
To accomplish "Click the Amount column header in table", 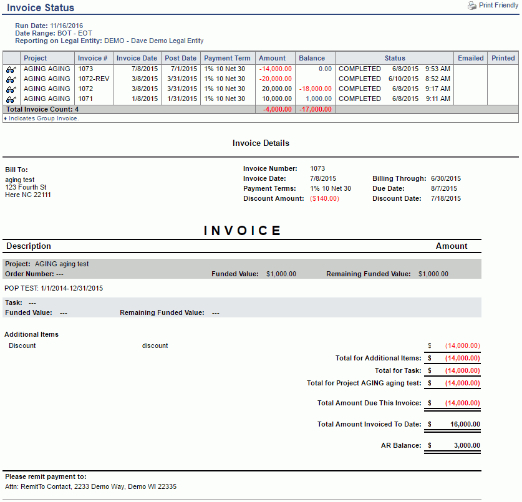I will (272, 58).
